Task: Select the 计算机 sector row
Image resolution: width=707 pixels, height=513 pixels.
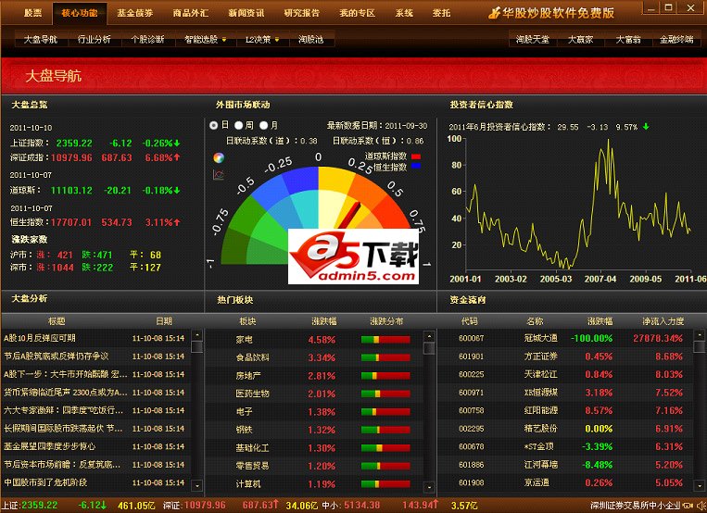Action: pos(314,483)
